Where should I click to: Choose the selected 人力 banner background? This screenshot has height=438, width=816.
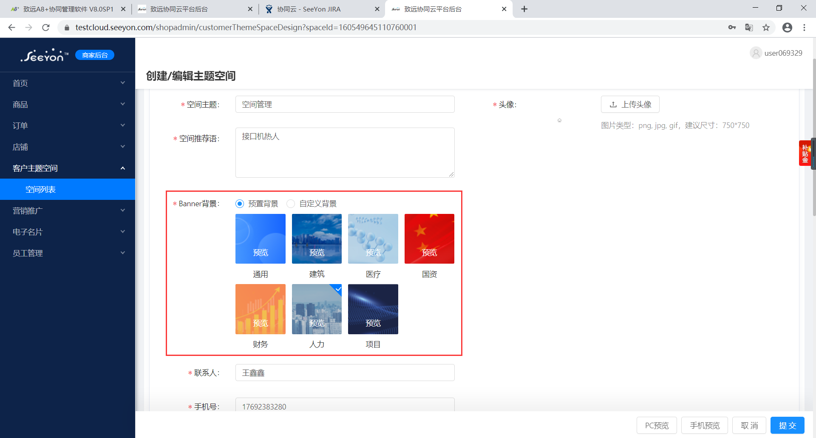tap(317, 309)
